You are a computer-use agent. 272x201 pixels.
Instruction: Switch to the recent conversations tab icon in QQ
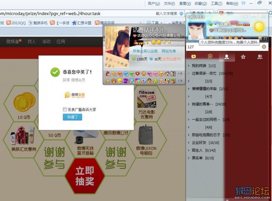[194, 56]
